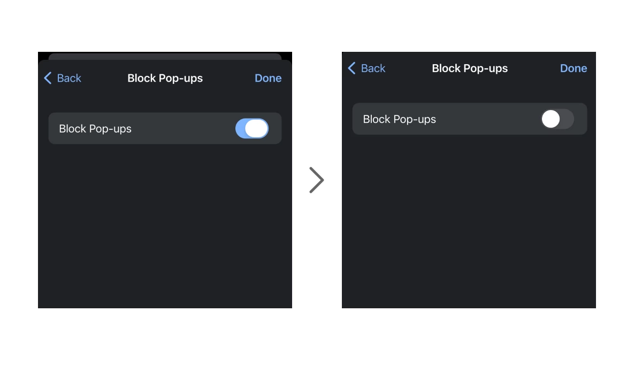Select the Block Pop-ups row label, right screenshot

coord(399,119)
